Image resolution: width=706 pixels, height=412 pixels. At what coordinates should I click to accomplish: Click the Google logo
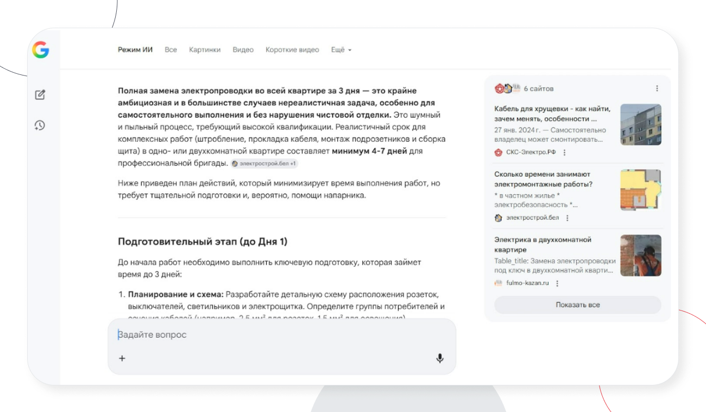point(40,50)
